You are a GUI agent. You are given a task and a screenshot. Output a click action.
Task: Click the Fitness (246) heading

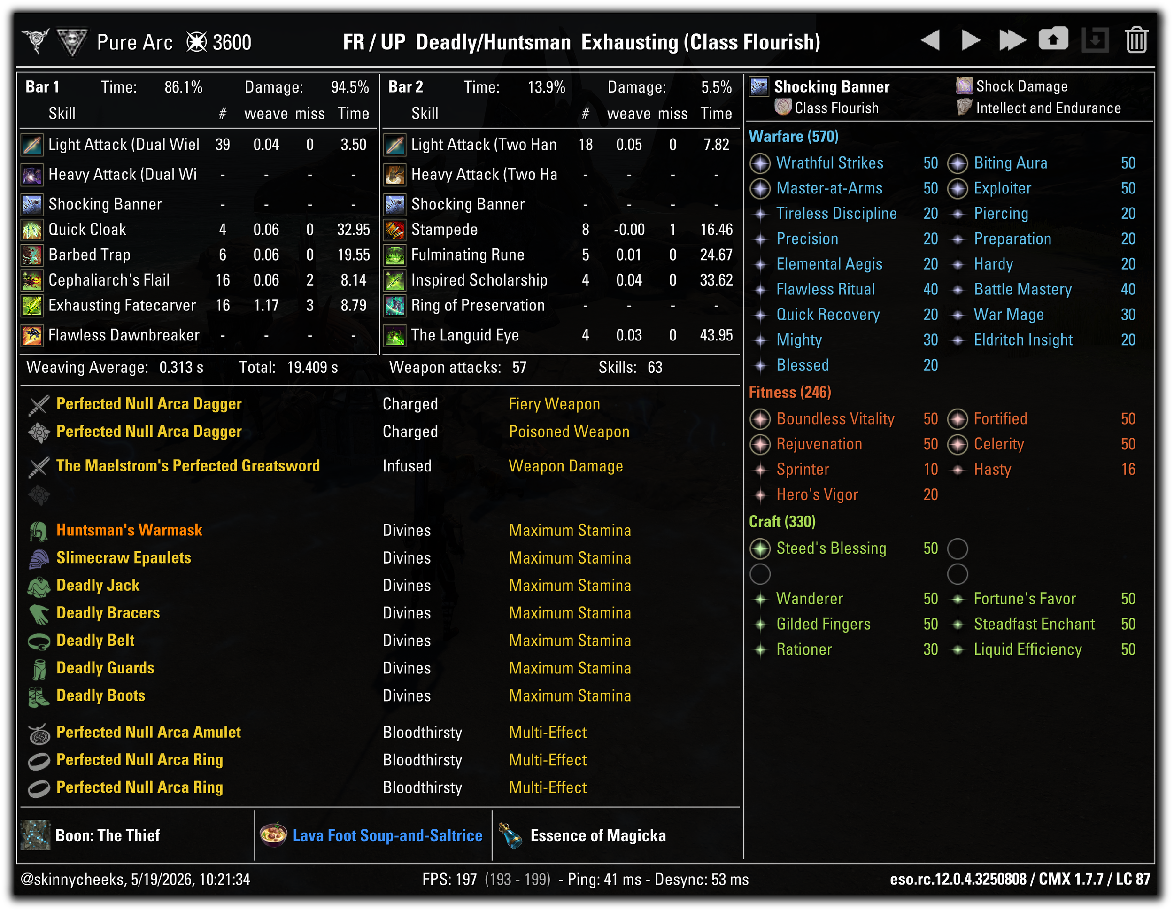point(790,392)
